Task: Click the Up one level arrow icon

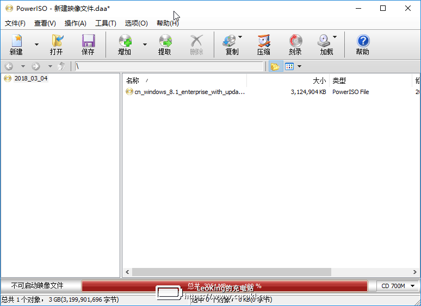Action: tap(62, 66)
